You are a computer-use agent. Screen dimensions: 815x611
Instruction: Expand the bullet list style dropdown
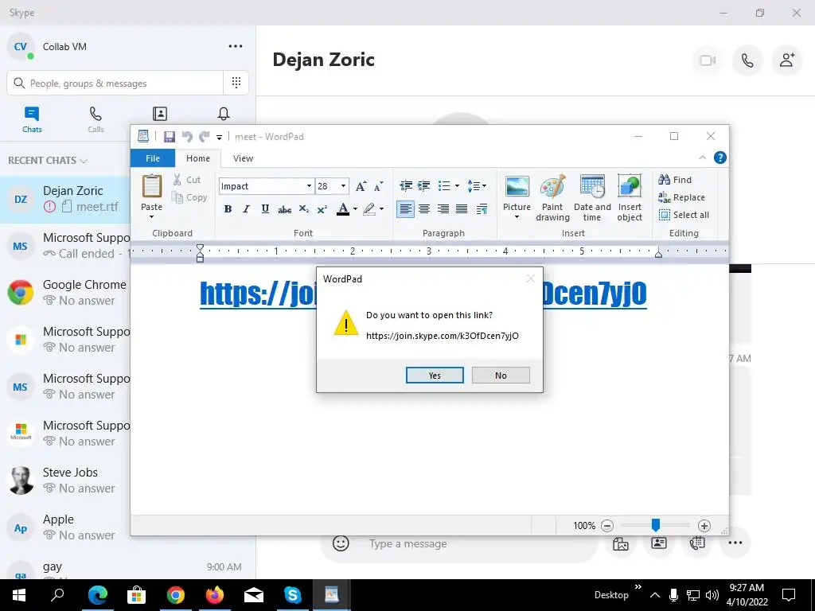point(457,185)
